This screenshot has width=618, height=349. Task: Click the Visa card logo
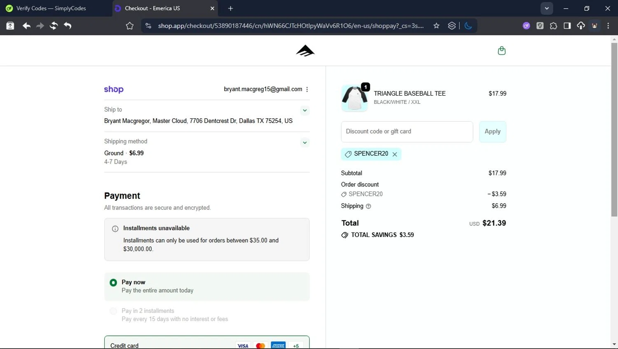point(243,345)
